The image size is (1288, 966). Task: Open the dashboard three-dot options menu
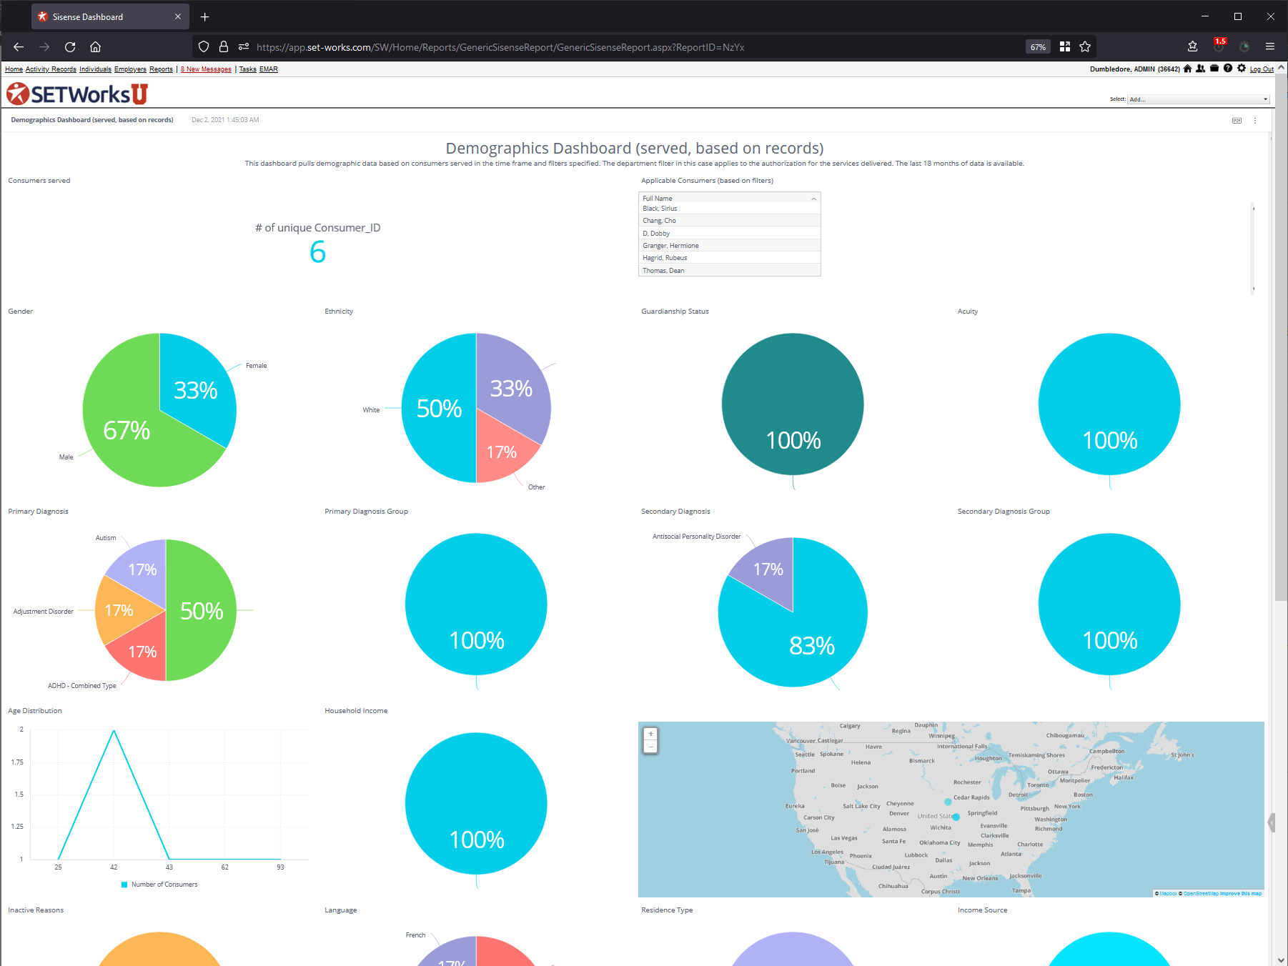[1255, 121]
